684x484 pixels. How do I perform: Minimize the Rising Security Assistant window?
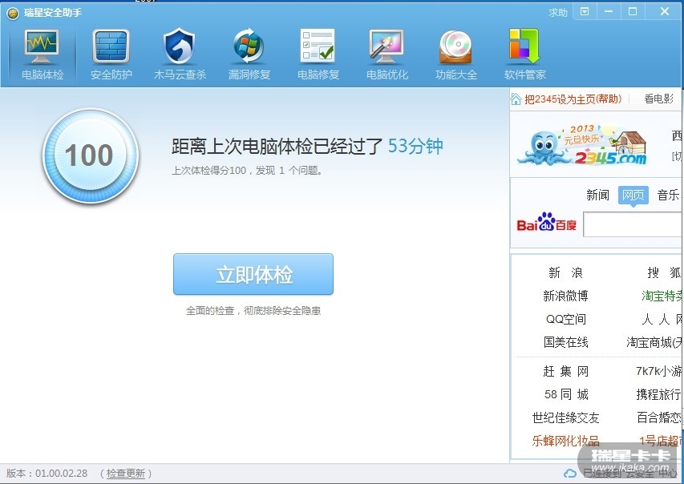coord(609,11)
